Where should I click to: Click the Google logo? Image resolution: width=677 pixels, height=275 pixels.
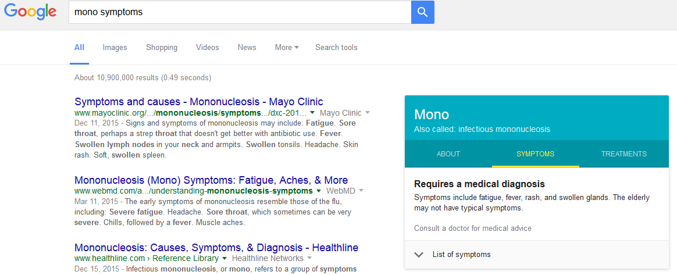click(30, 12)
